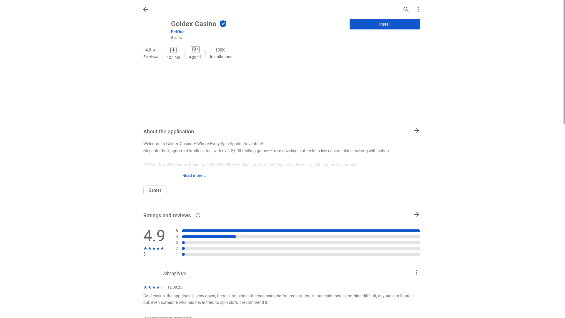Viewport: 565px width, 318px height.
Task: Click the 'Step into the kingdom' description line
Action: [x=267, y=151]
